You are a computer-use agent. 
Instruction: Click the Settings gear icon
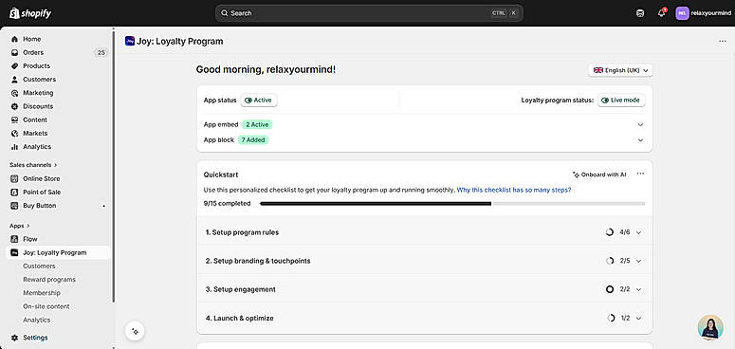(x=14, y=338)
